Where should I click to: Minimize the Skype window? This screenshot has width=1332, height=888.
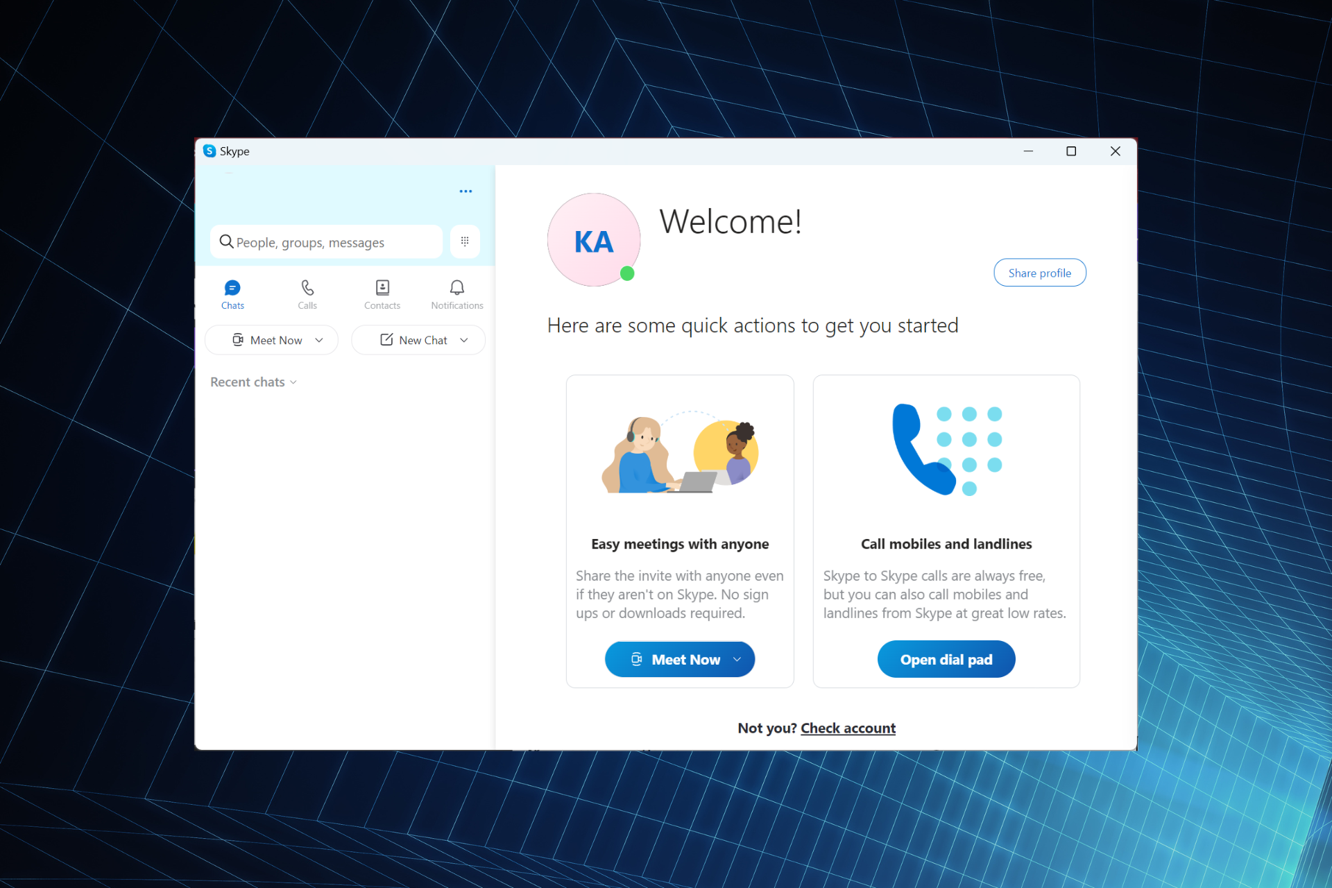click(1028, 151)
